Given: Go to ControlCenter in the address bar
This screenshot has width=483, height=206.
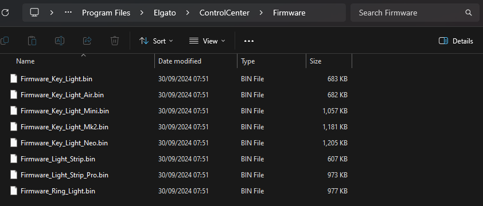Looking at the screenshot, I should pyautogui.click(x=224, y=13).
